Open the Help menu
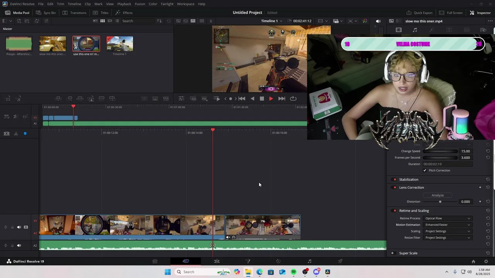495x278 pixels. (201, 4)
